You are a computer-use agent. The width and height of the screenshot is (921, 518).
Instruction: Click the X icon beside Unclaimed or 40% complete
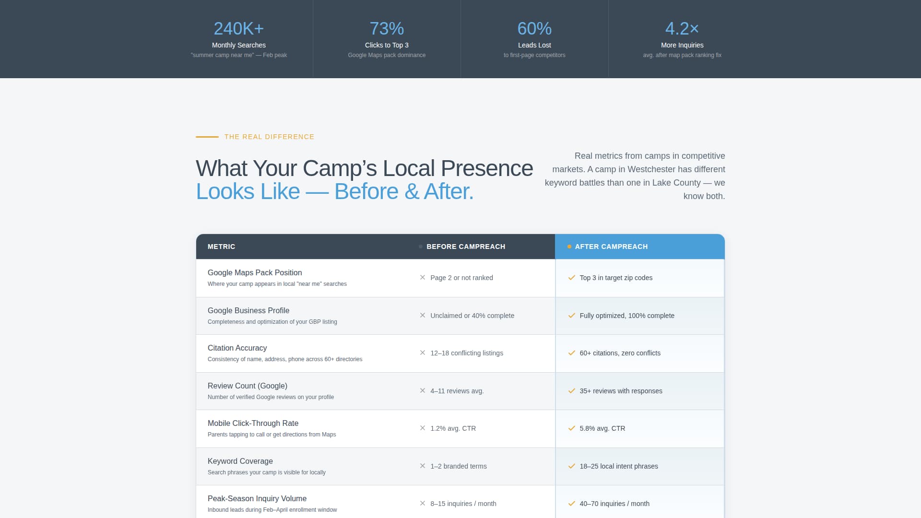coord(423,315)
